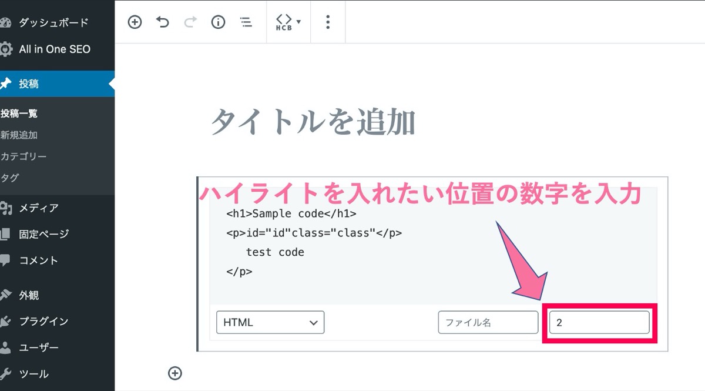Image resolution: width=705 pixels, height=391 pixels.
Task: Click the pages icon beside 固定ページ
Action: tap(5, 234)
